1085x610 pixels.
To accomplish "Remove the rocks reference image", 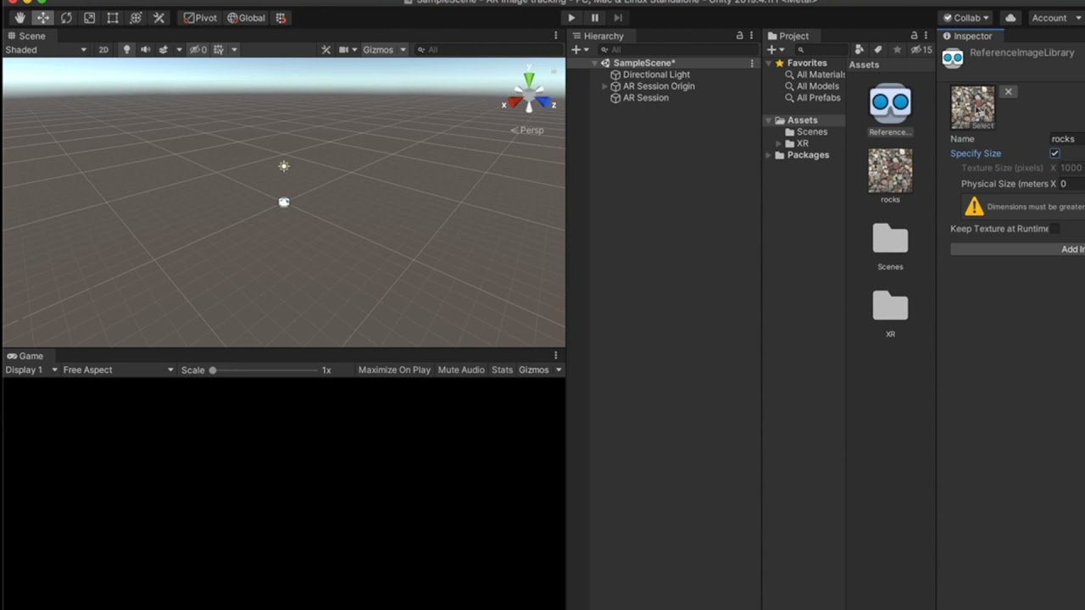I will click(x=1008, y=91).
